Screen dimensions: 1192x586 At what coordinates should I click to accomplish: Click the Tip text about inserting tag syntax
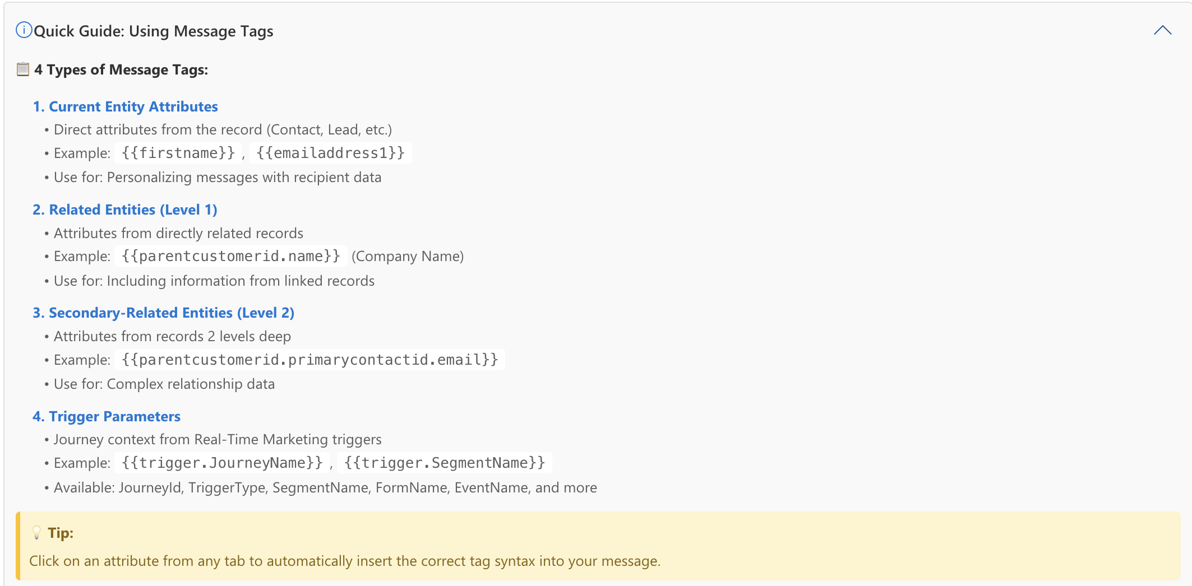345,561
